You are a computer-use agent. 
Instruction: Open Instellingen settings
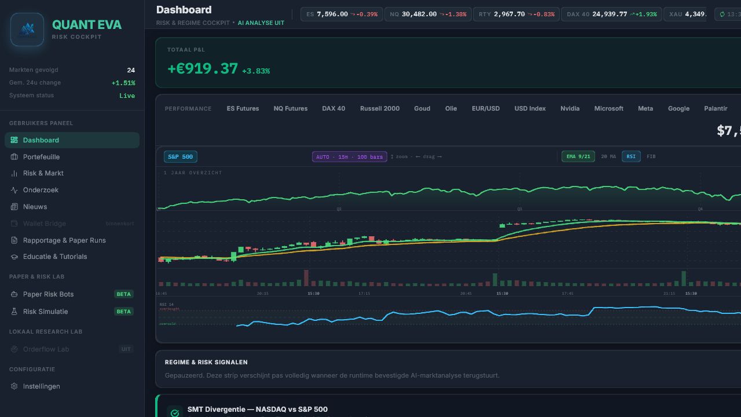(72, 386)
